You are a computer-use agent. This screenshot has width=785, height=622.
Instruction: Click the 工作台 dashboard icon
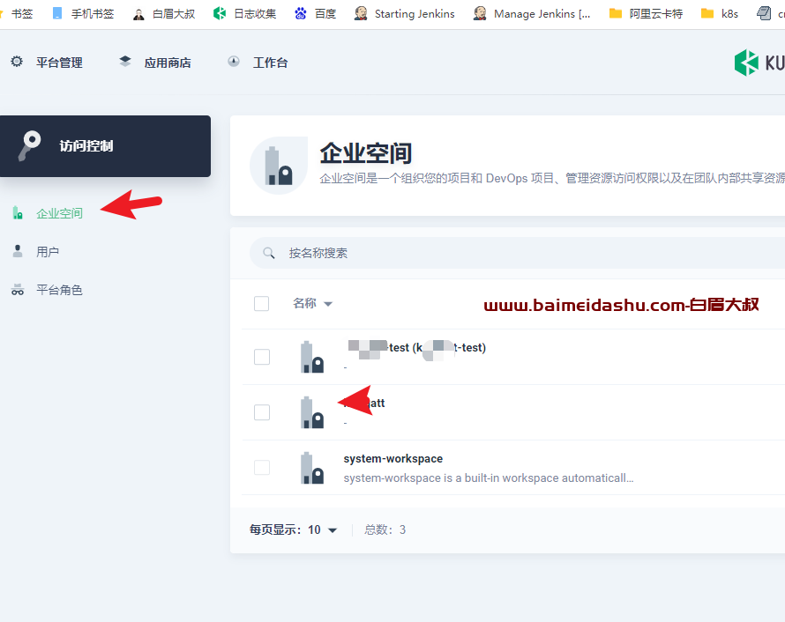[234, 62]
